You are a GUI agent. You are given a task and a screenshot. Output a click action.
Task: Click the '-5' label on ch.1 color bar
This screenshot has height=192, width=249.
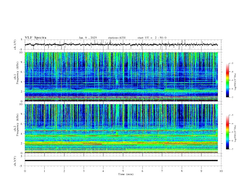[232, 80]
